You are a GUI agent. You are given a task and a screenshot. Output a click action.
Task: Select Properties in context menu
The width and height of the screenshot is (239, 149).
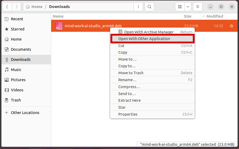tap(128, 114)
